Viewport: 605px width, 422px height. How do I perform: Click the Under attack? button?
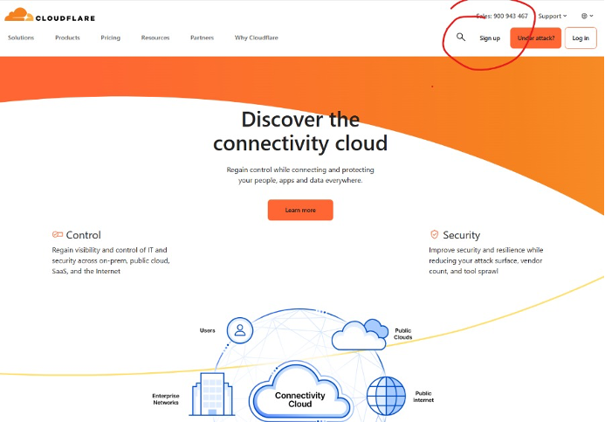[x=535, y=38]
